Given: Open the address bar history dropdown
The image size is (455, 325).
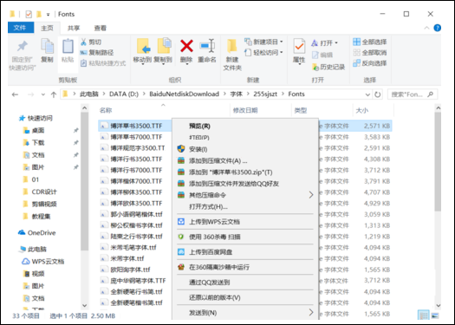Looking at the screenshot, I should [367, 94].
